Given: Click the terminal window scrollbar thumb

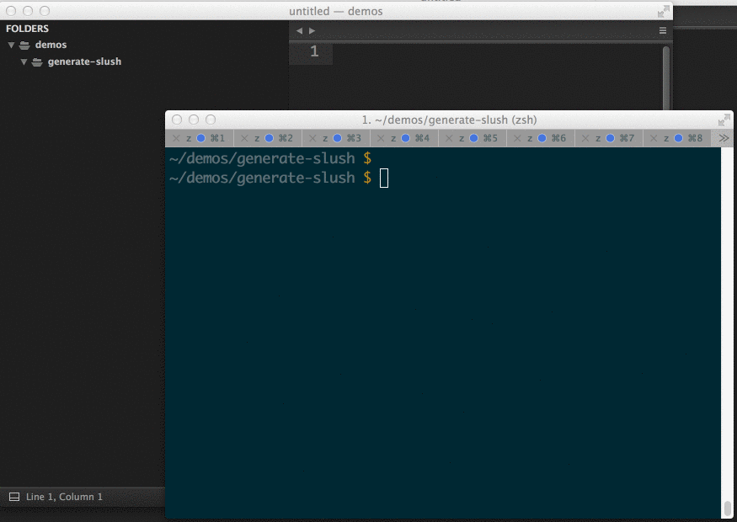Looking at the screenshot, I should pos(727,508).
